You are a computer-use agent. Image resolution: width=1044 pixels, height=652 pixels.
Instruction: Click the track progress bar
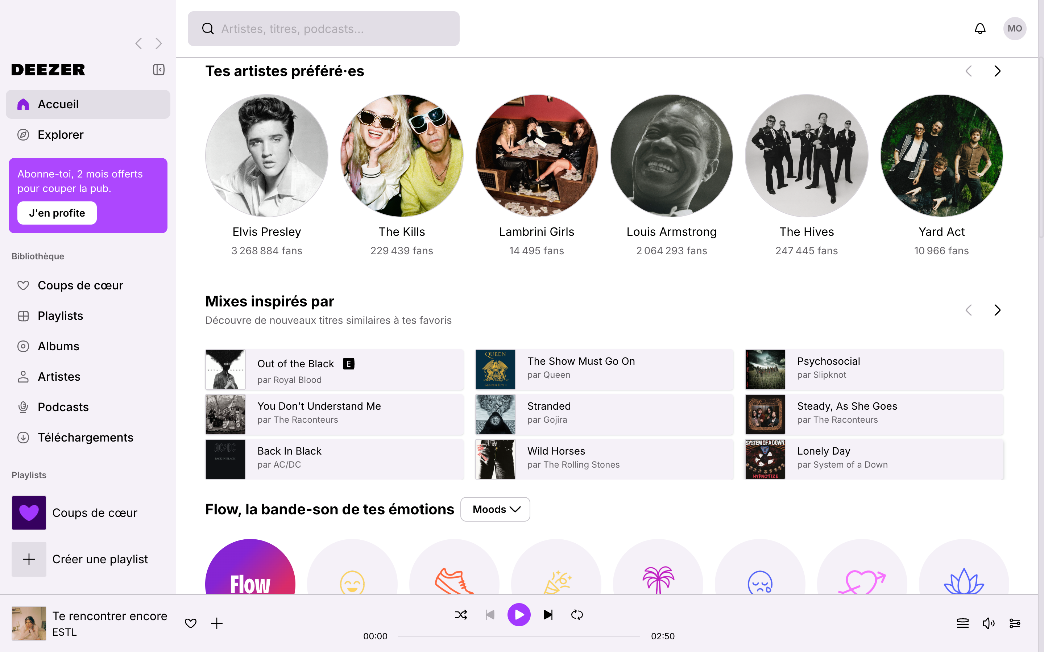click(x=519, y=636)
